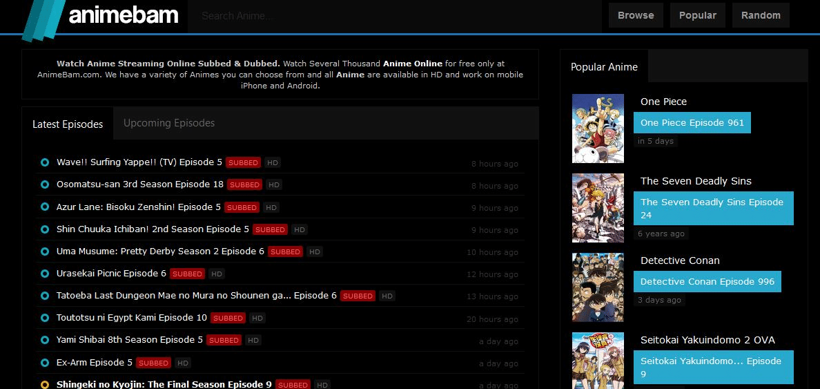Open the Browse page
820x389 pixels.
636,15
